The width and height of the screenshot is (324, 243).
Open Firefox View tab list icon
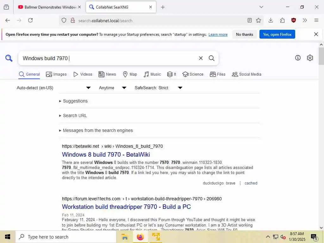tap(6, 7)
